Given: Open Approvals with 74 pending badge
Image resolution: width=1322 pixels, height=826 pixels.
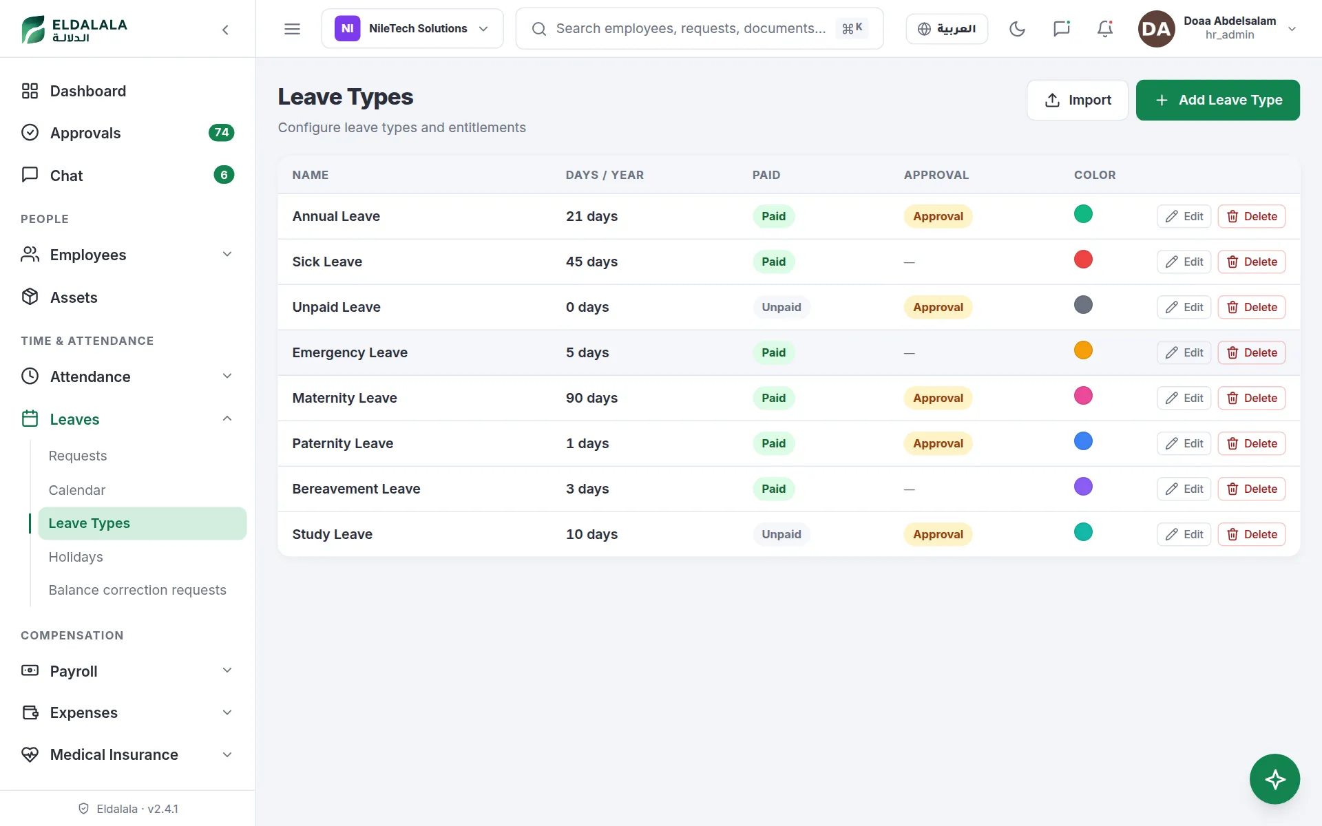Looking at the screenshot, I should click(x=127, y=133).
